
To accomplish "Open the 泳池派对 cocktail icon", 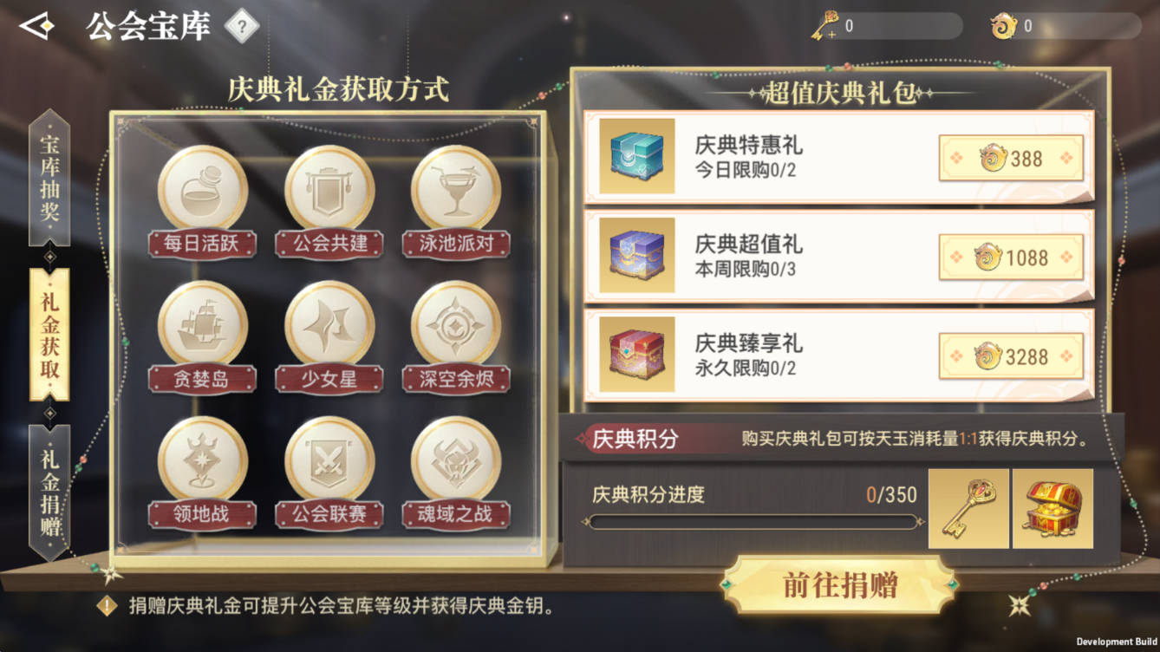I will [456, 190].
